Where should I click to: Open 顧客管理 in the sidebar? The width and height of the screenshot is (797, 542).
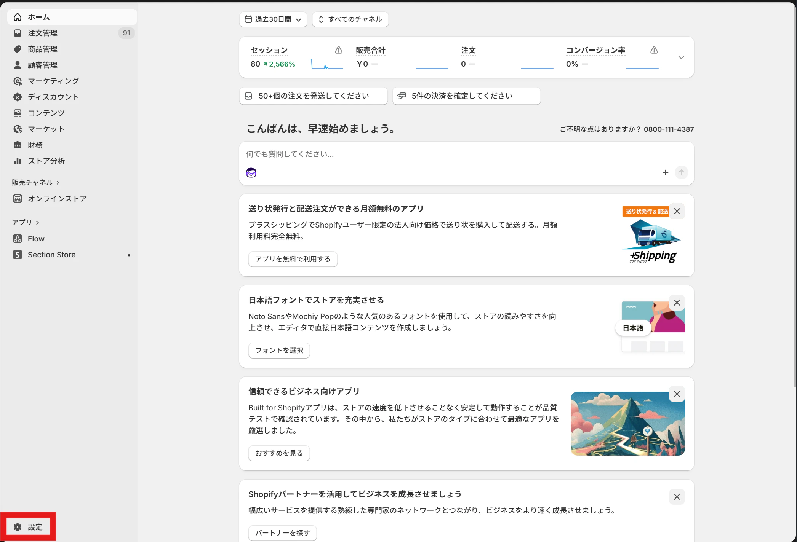click(x=72, y=65)
